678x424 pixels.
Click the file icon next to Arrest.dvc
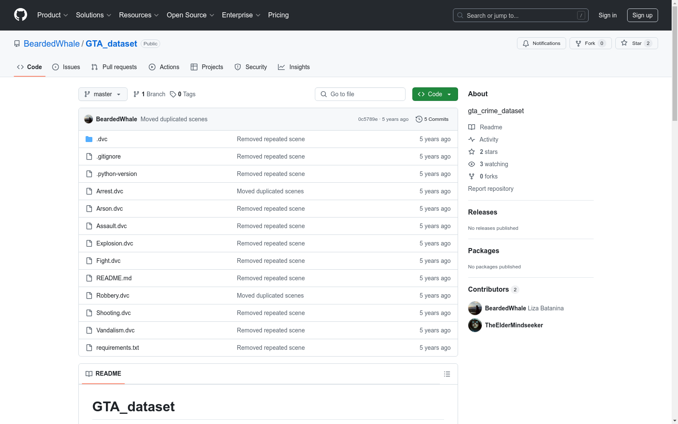pos(89,191)
